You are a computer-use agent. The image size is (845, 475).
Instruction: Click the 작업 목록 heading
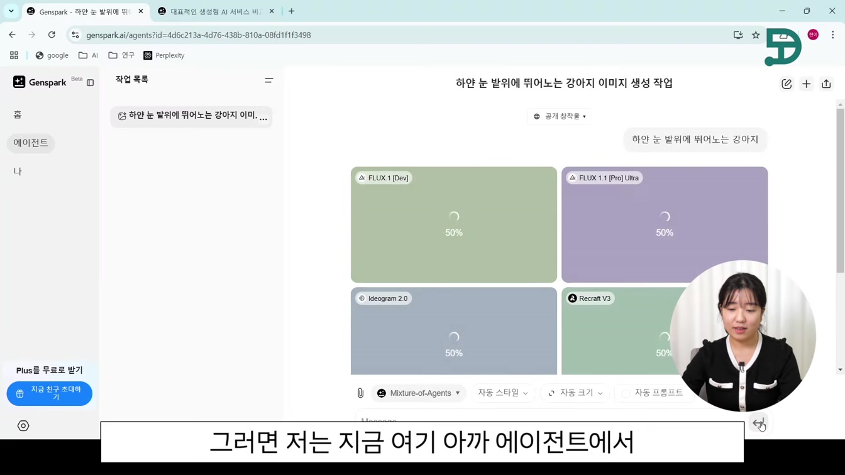132,80
